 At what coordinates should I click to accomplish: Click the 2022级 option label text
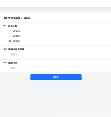[17, 41]
